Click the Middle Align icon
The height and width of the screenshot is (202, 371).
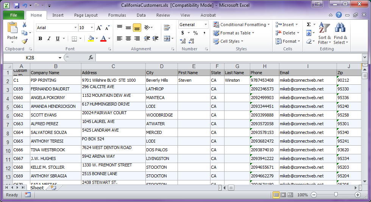pos(128,28)
